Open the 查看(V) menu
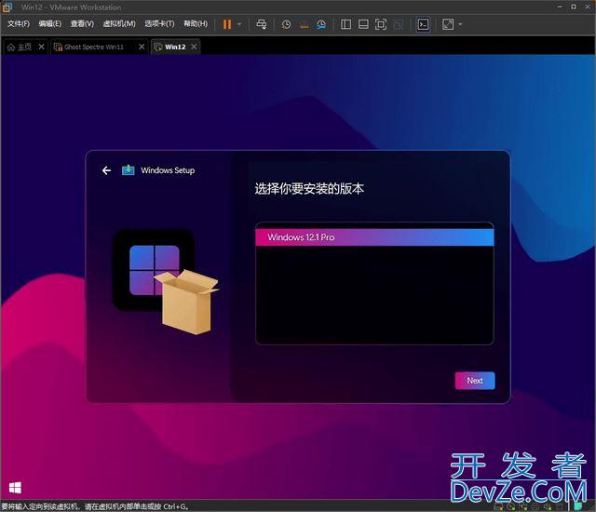Viewport: 596px width, 512px height. tap(82, 23)
